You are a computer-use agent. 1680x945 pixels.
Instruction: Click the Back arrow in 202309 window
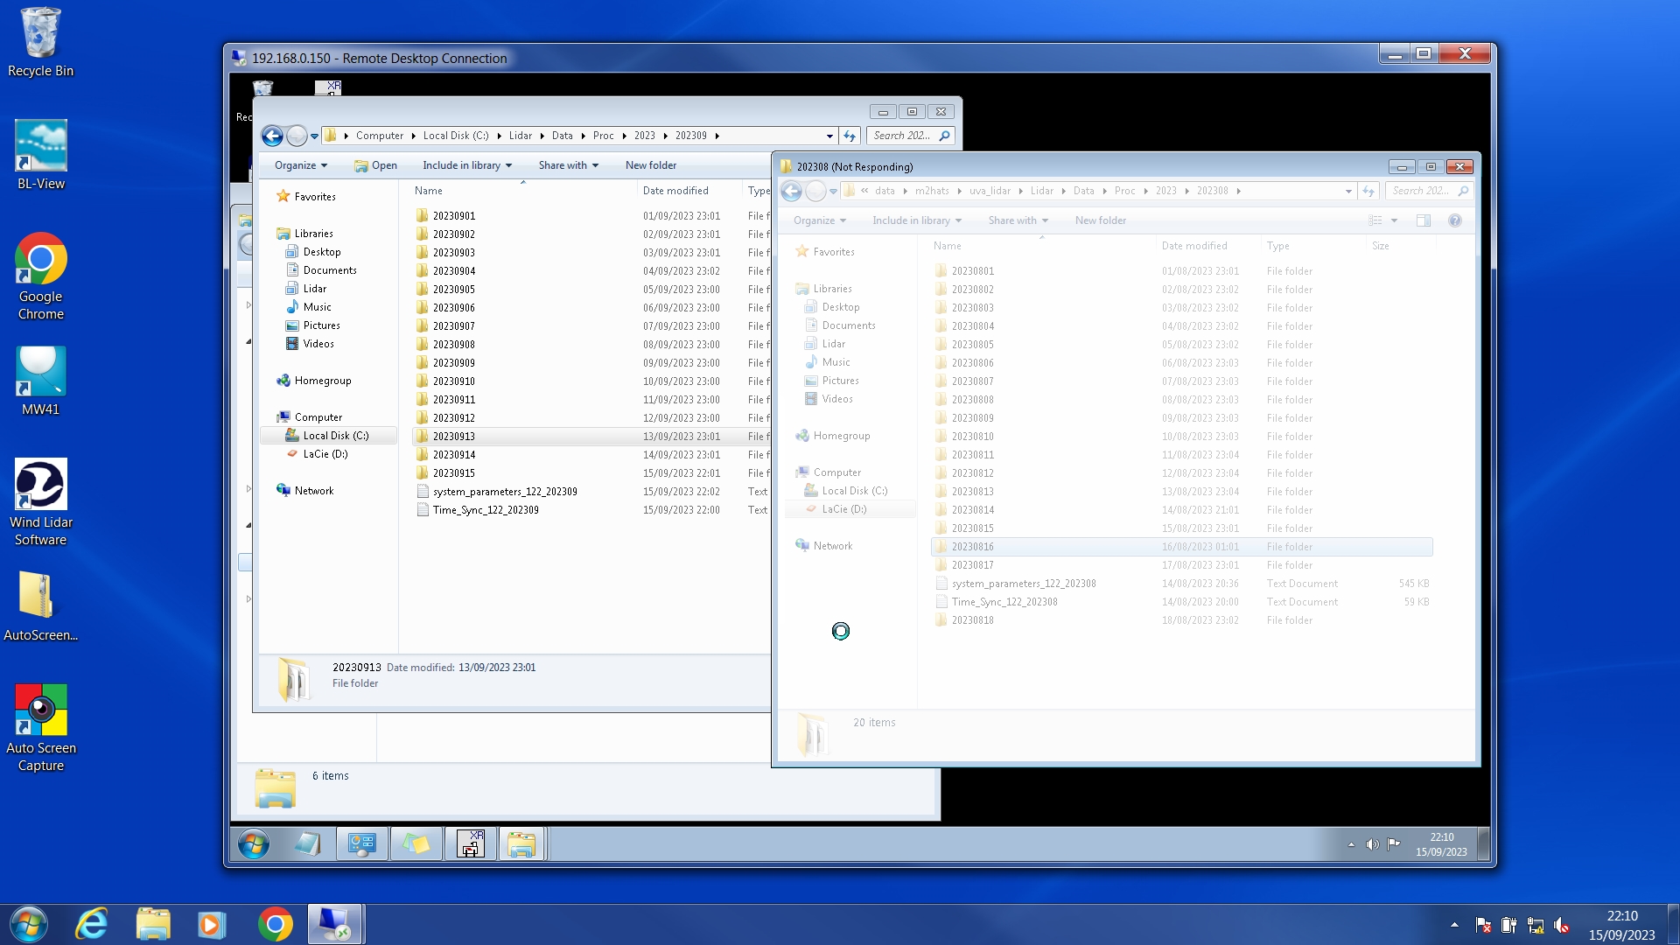click(272, 136)
